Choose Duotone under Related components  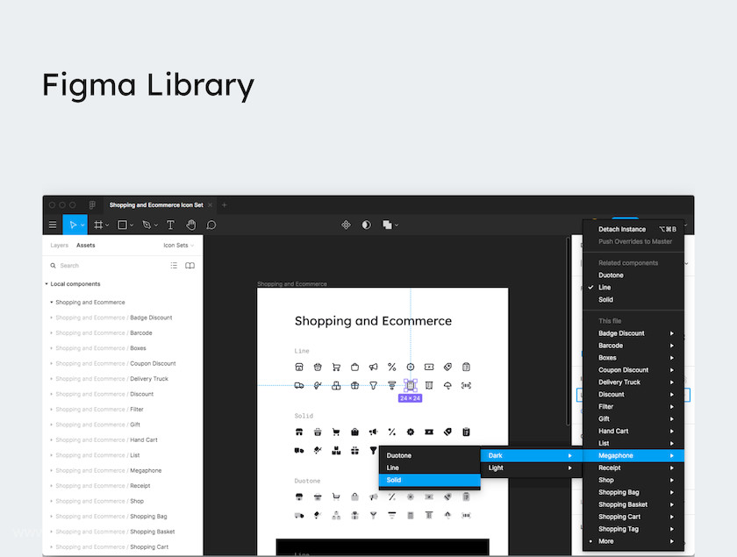(x=633, y=275)
